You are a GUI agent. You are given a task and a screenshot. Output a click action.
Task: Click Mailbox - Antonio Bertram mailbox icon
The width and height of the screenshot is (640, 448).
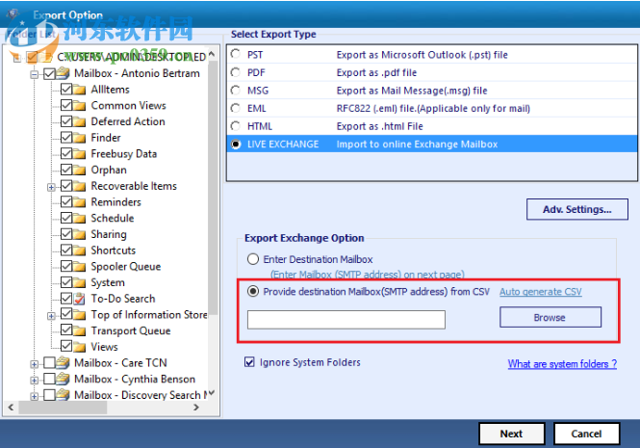point(63,73)
